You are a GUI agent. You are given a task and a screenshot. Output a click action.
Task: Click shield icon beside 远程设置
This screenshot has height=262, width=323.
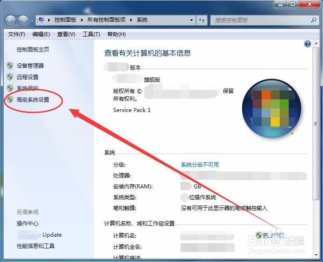10,77
